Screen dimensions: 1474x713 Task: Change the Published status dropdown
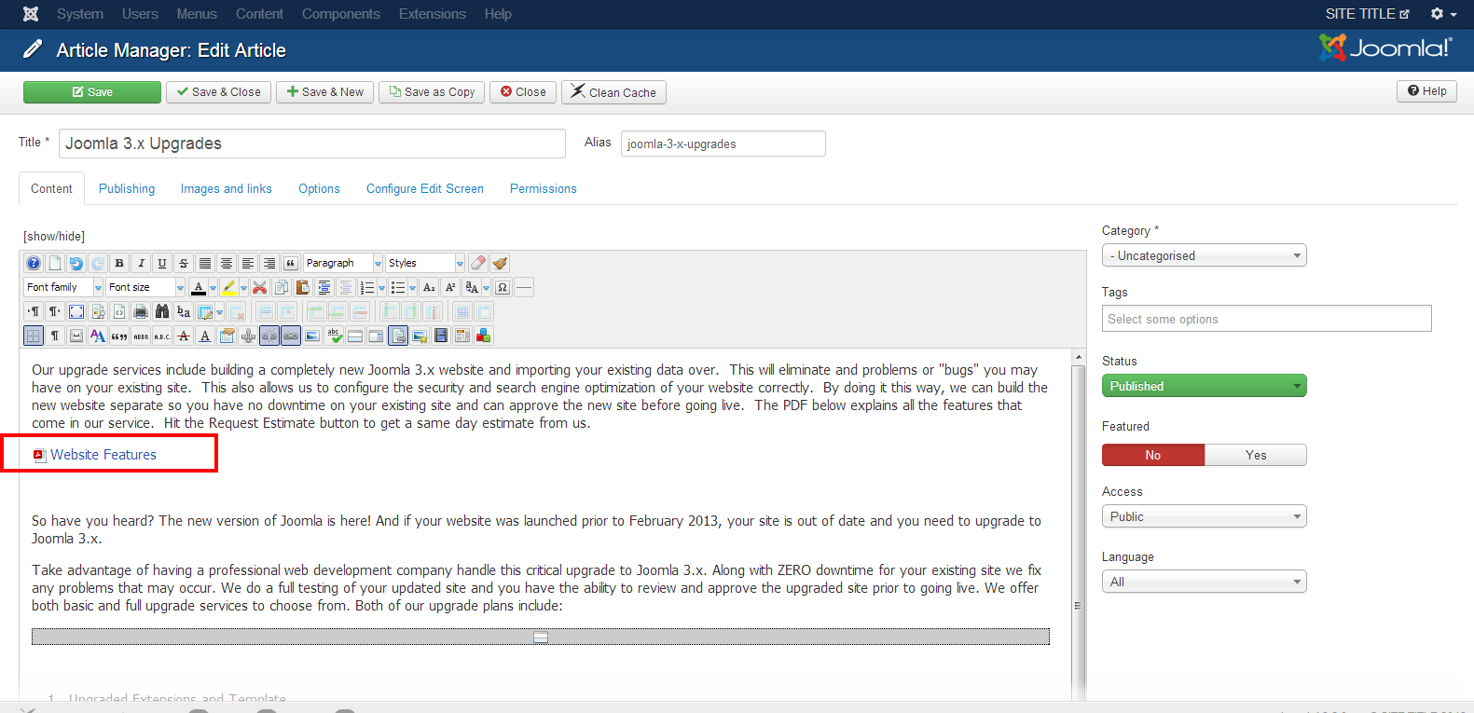(x=1204, y=386)
